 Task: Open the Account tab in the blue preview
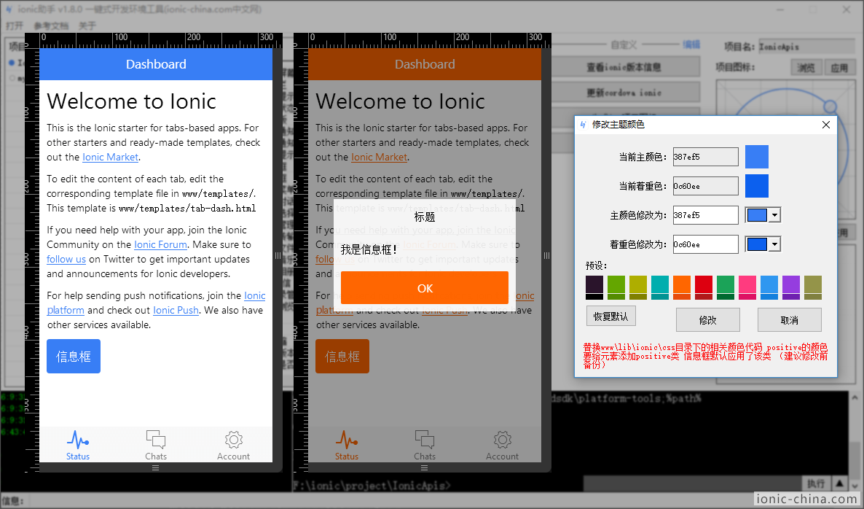[x=234, y=445]
